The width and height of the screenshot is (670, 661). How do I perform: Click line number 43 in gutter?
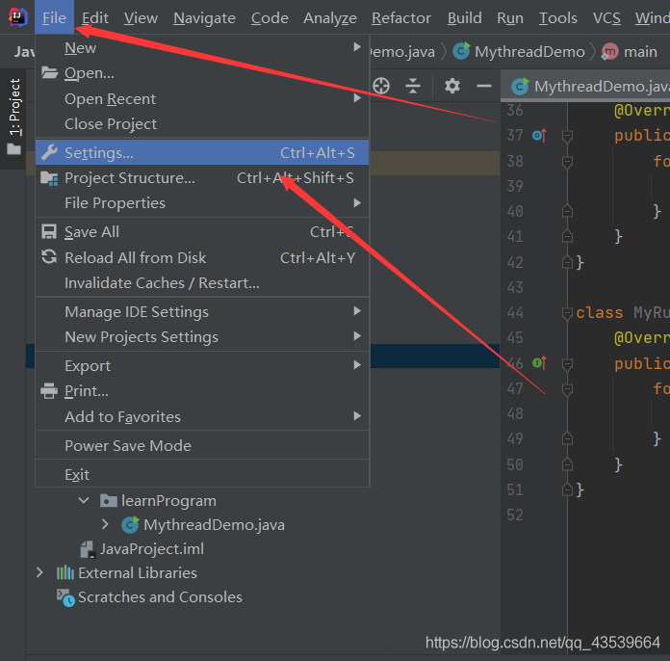(x=515, y=287)
